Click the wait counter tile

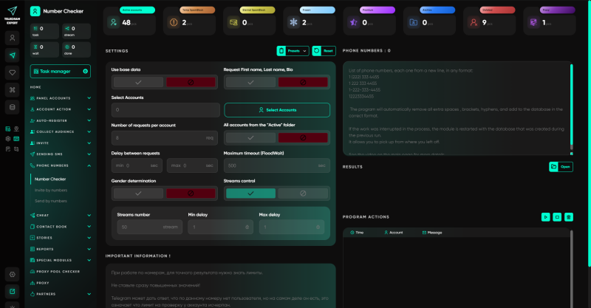click(44, 49)
